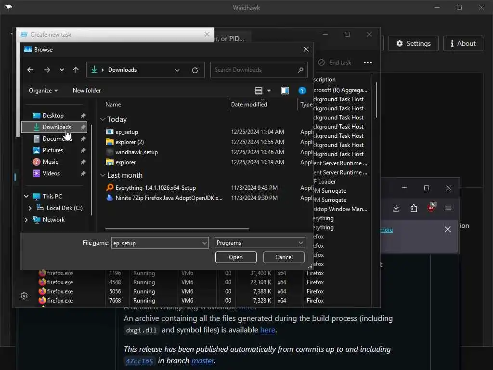
Task: Go up one folder level
Action: (76, 70)
